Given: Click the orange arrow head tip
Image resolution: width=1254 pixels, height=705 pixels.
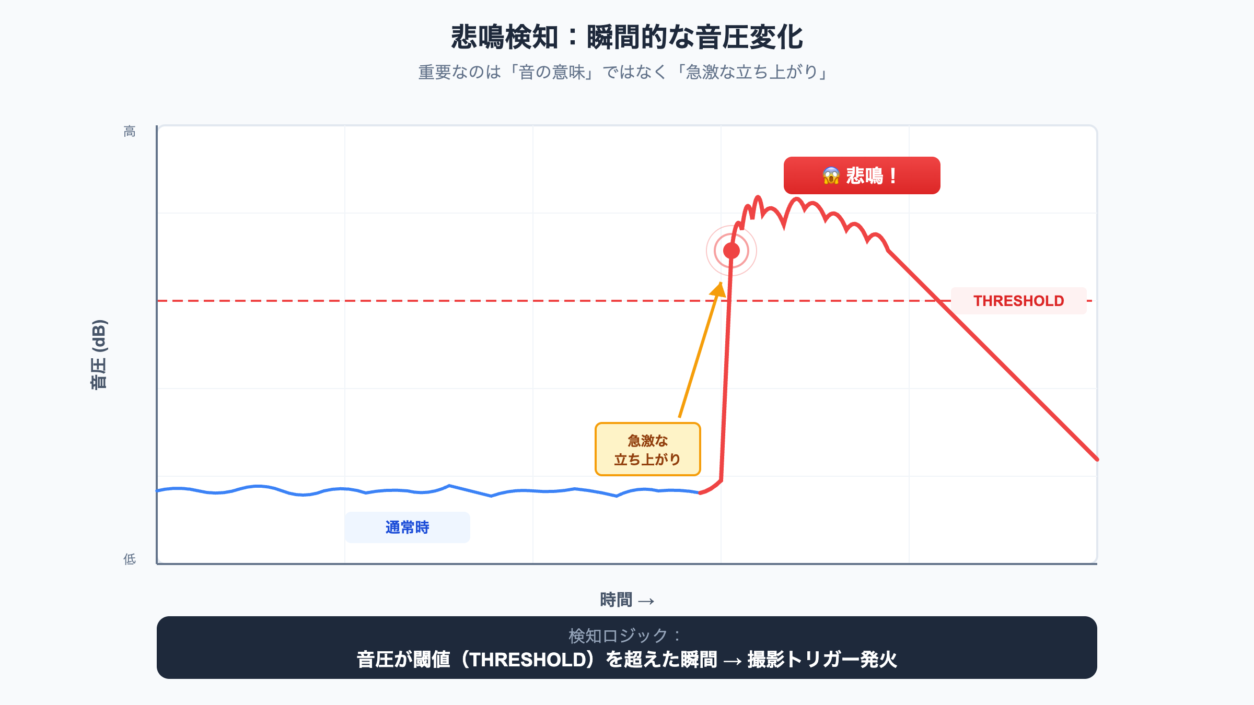Looking at the screenshot, I should pos(721,285).
